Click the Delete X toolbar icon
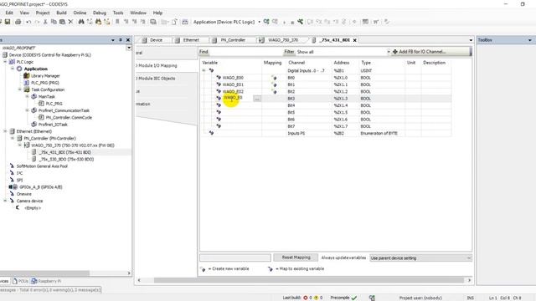 point(70,22)
